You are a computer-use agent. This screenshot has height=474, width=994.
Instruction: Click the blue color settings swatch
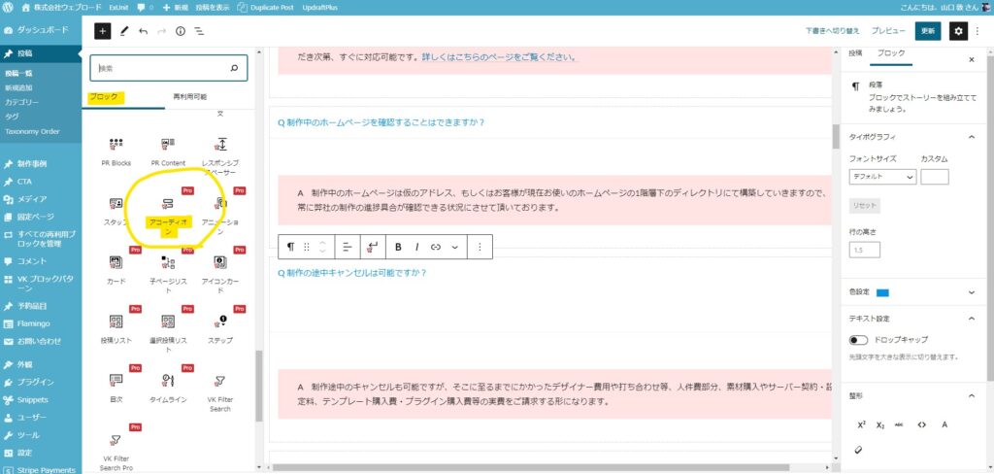[x=882, y=292]
